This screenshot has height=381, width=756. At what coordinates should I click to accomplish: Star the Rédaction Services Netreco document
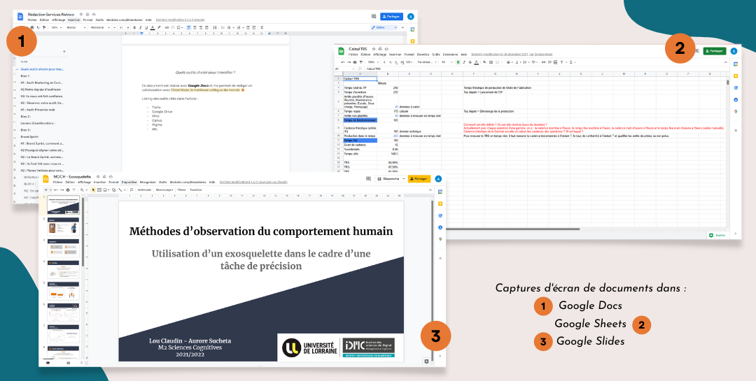click(81, 15)
